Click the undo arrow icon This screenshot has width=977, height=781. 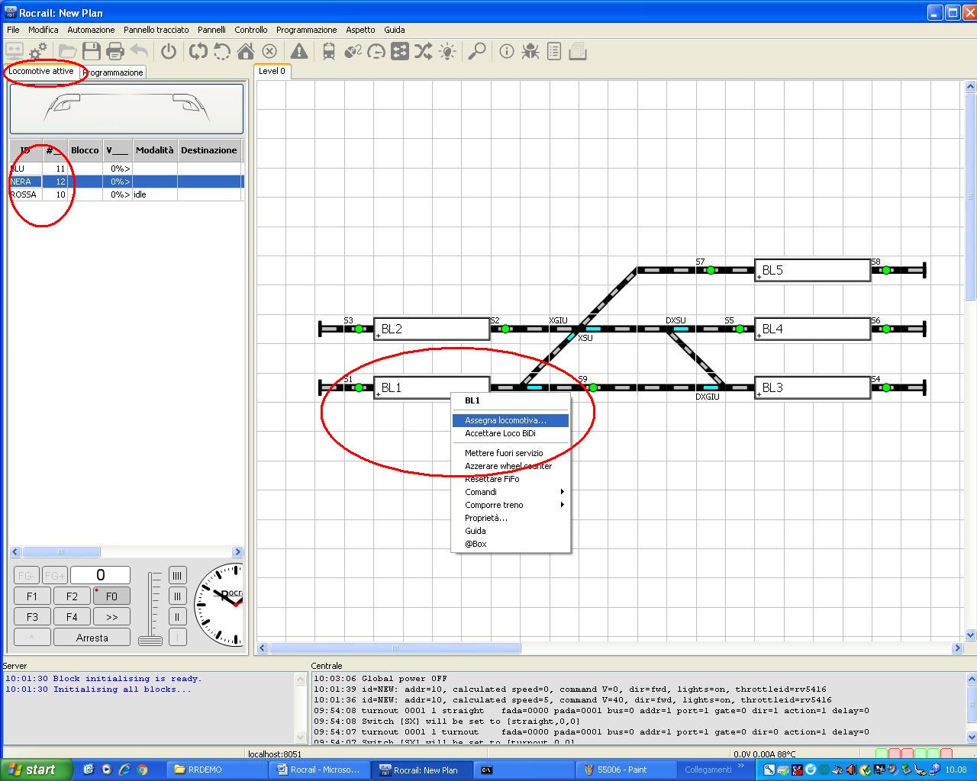(x=139, y=51)
